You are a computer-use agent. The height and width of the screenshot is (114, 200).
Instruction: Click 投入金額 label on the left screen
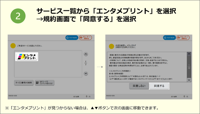(76, 97)
